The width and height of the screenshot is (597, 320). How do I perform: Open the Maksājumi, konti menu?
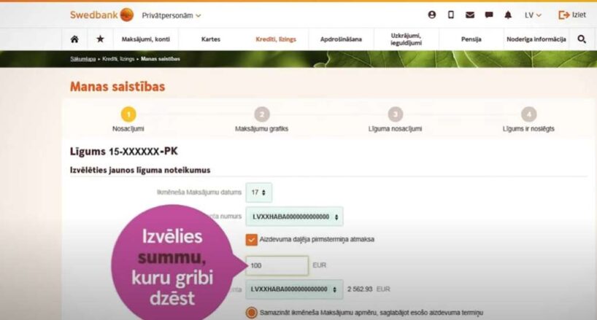click(146, 39)
